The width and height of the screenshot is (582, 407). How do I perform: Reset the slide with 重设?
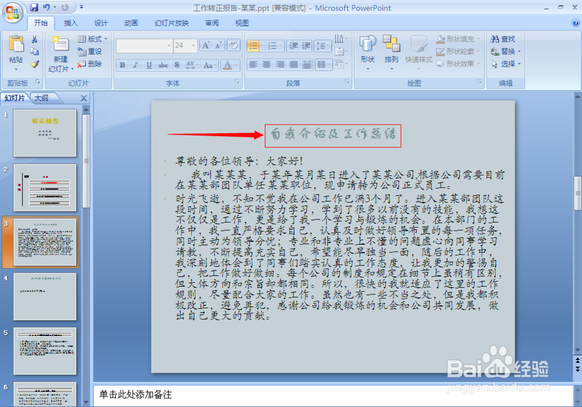[x=90, y=52]
